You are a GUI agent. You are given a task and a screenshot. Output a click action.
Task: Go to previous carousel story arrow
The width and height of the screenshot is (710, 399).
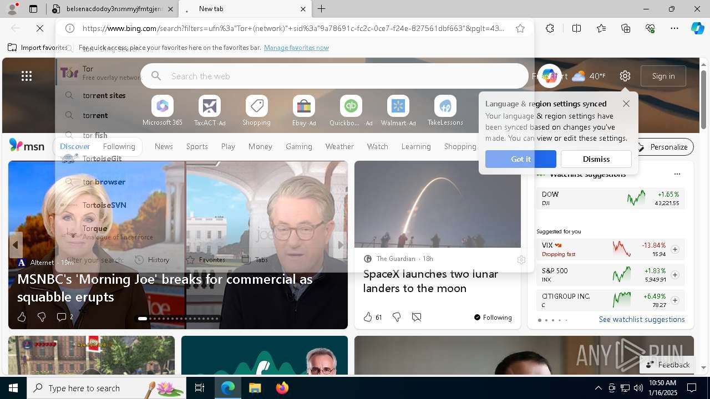pyautogui.click(x=16, y=244)
